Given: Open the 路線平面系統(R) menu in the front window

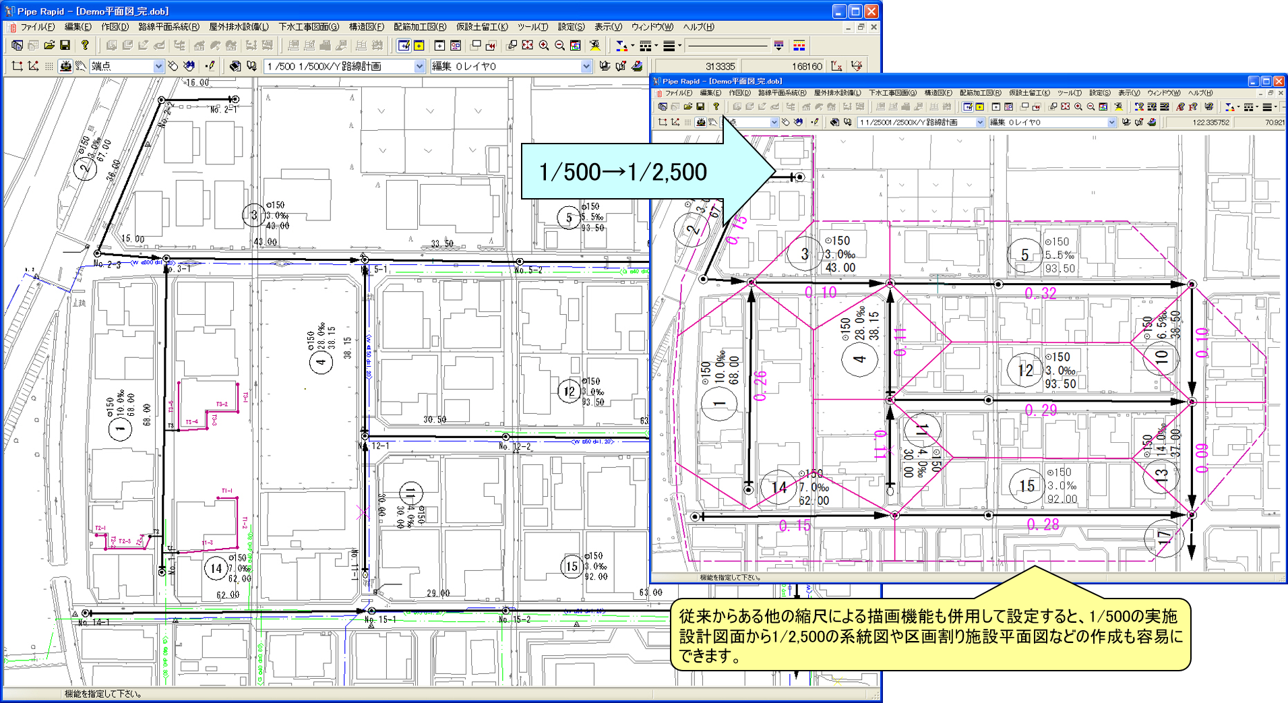Looking at the screenshot, I should pos(782,93).
